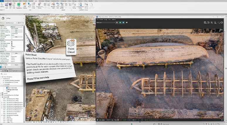Toggle the Crop View checkbox
227x125 pixels.
[12, 42]
